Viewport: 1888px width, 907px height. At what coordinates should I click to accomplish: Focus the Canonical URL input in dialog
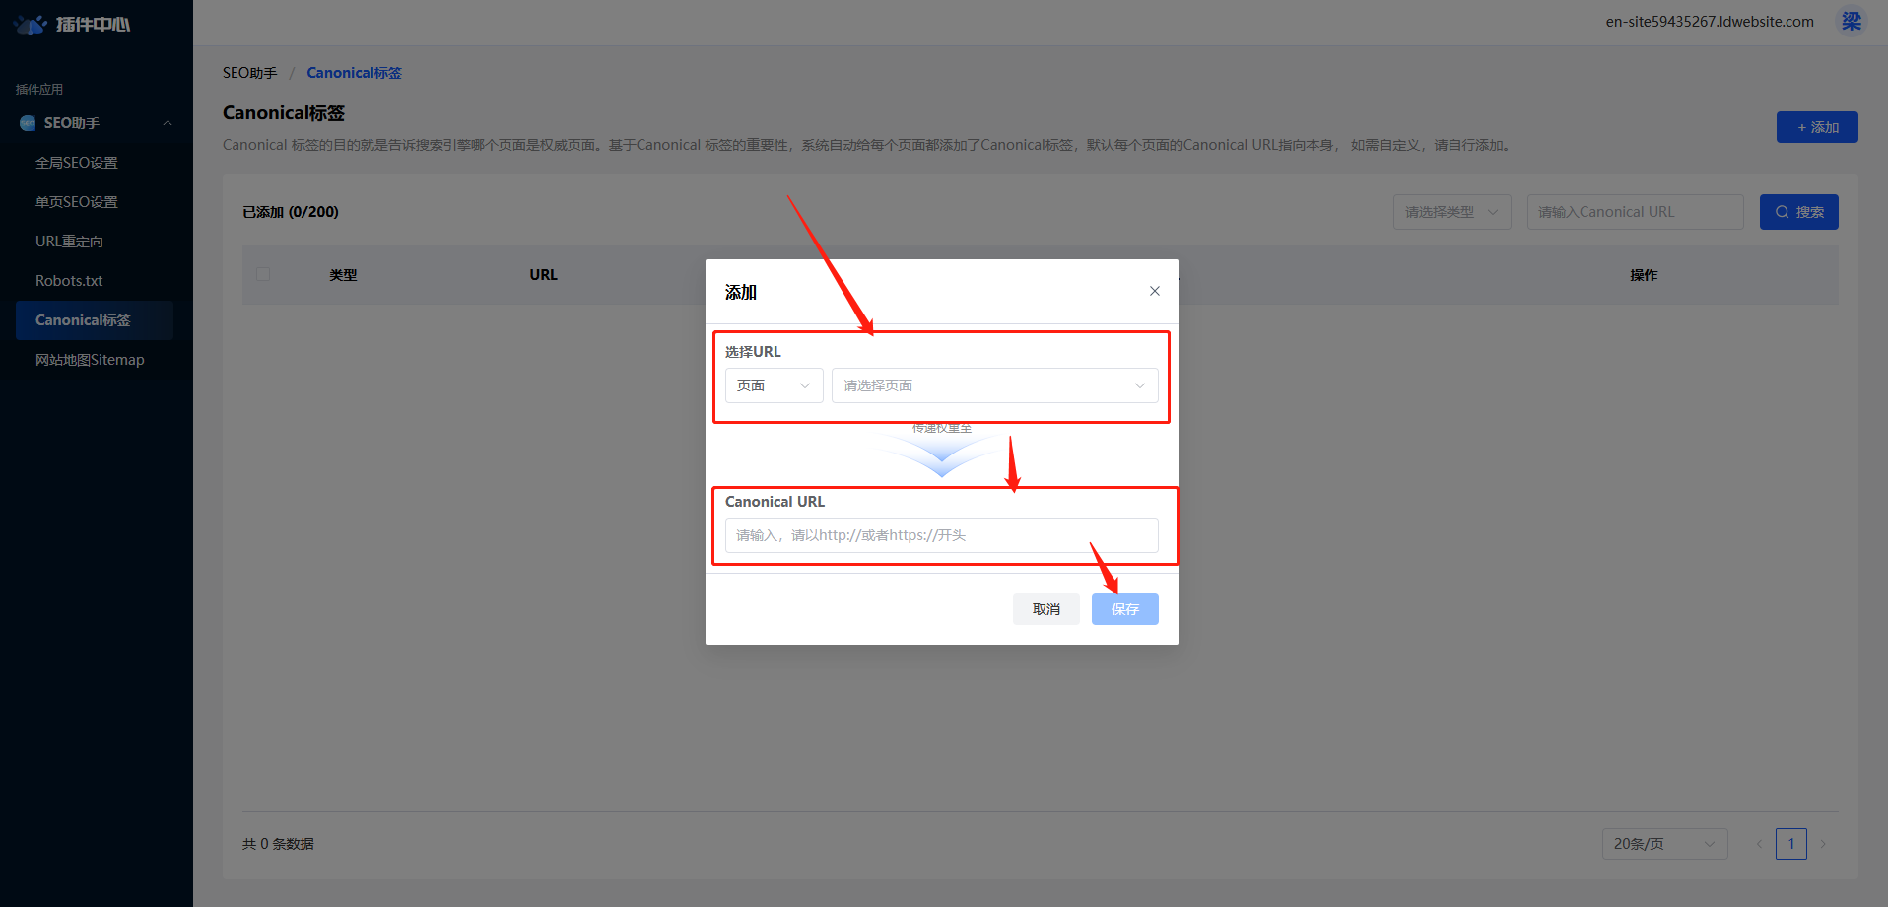[x=941, y=535]
